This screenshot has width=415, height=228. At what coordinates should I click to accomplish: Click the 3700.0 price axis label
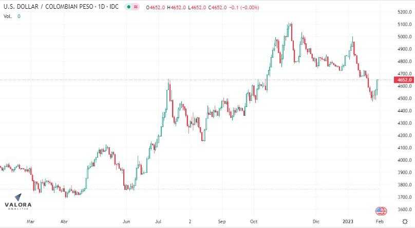[x=404, y=197]
